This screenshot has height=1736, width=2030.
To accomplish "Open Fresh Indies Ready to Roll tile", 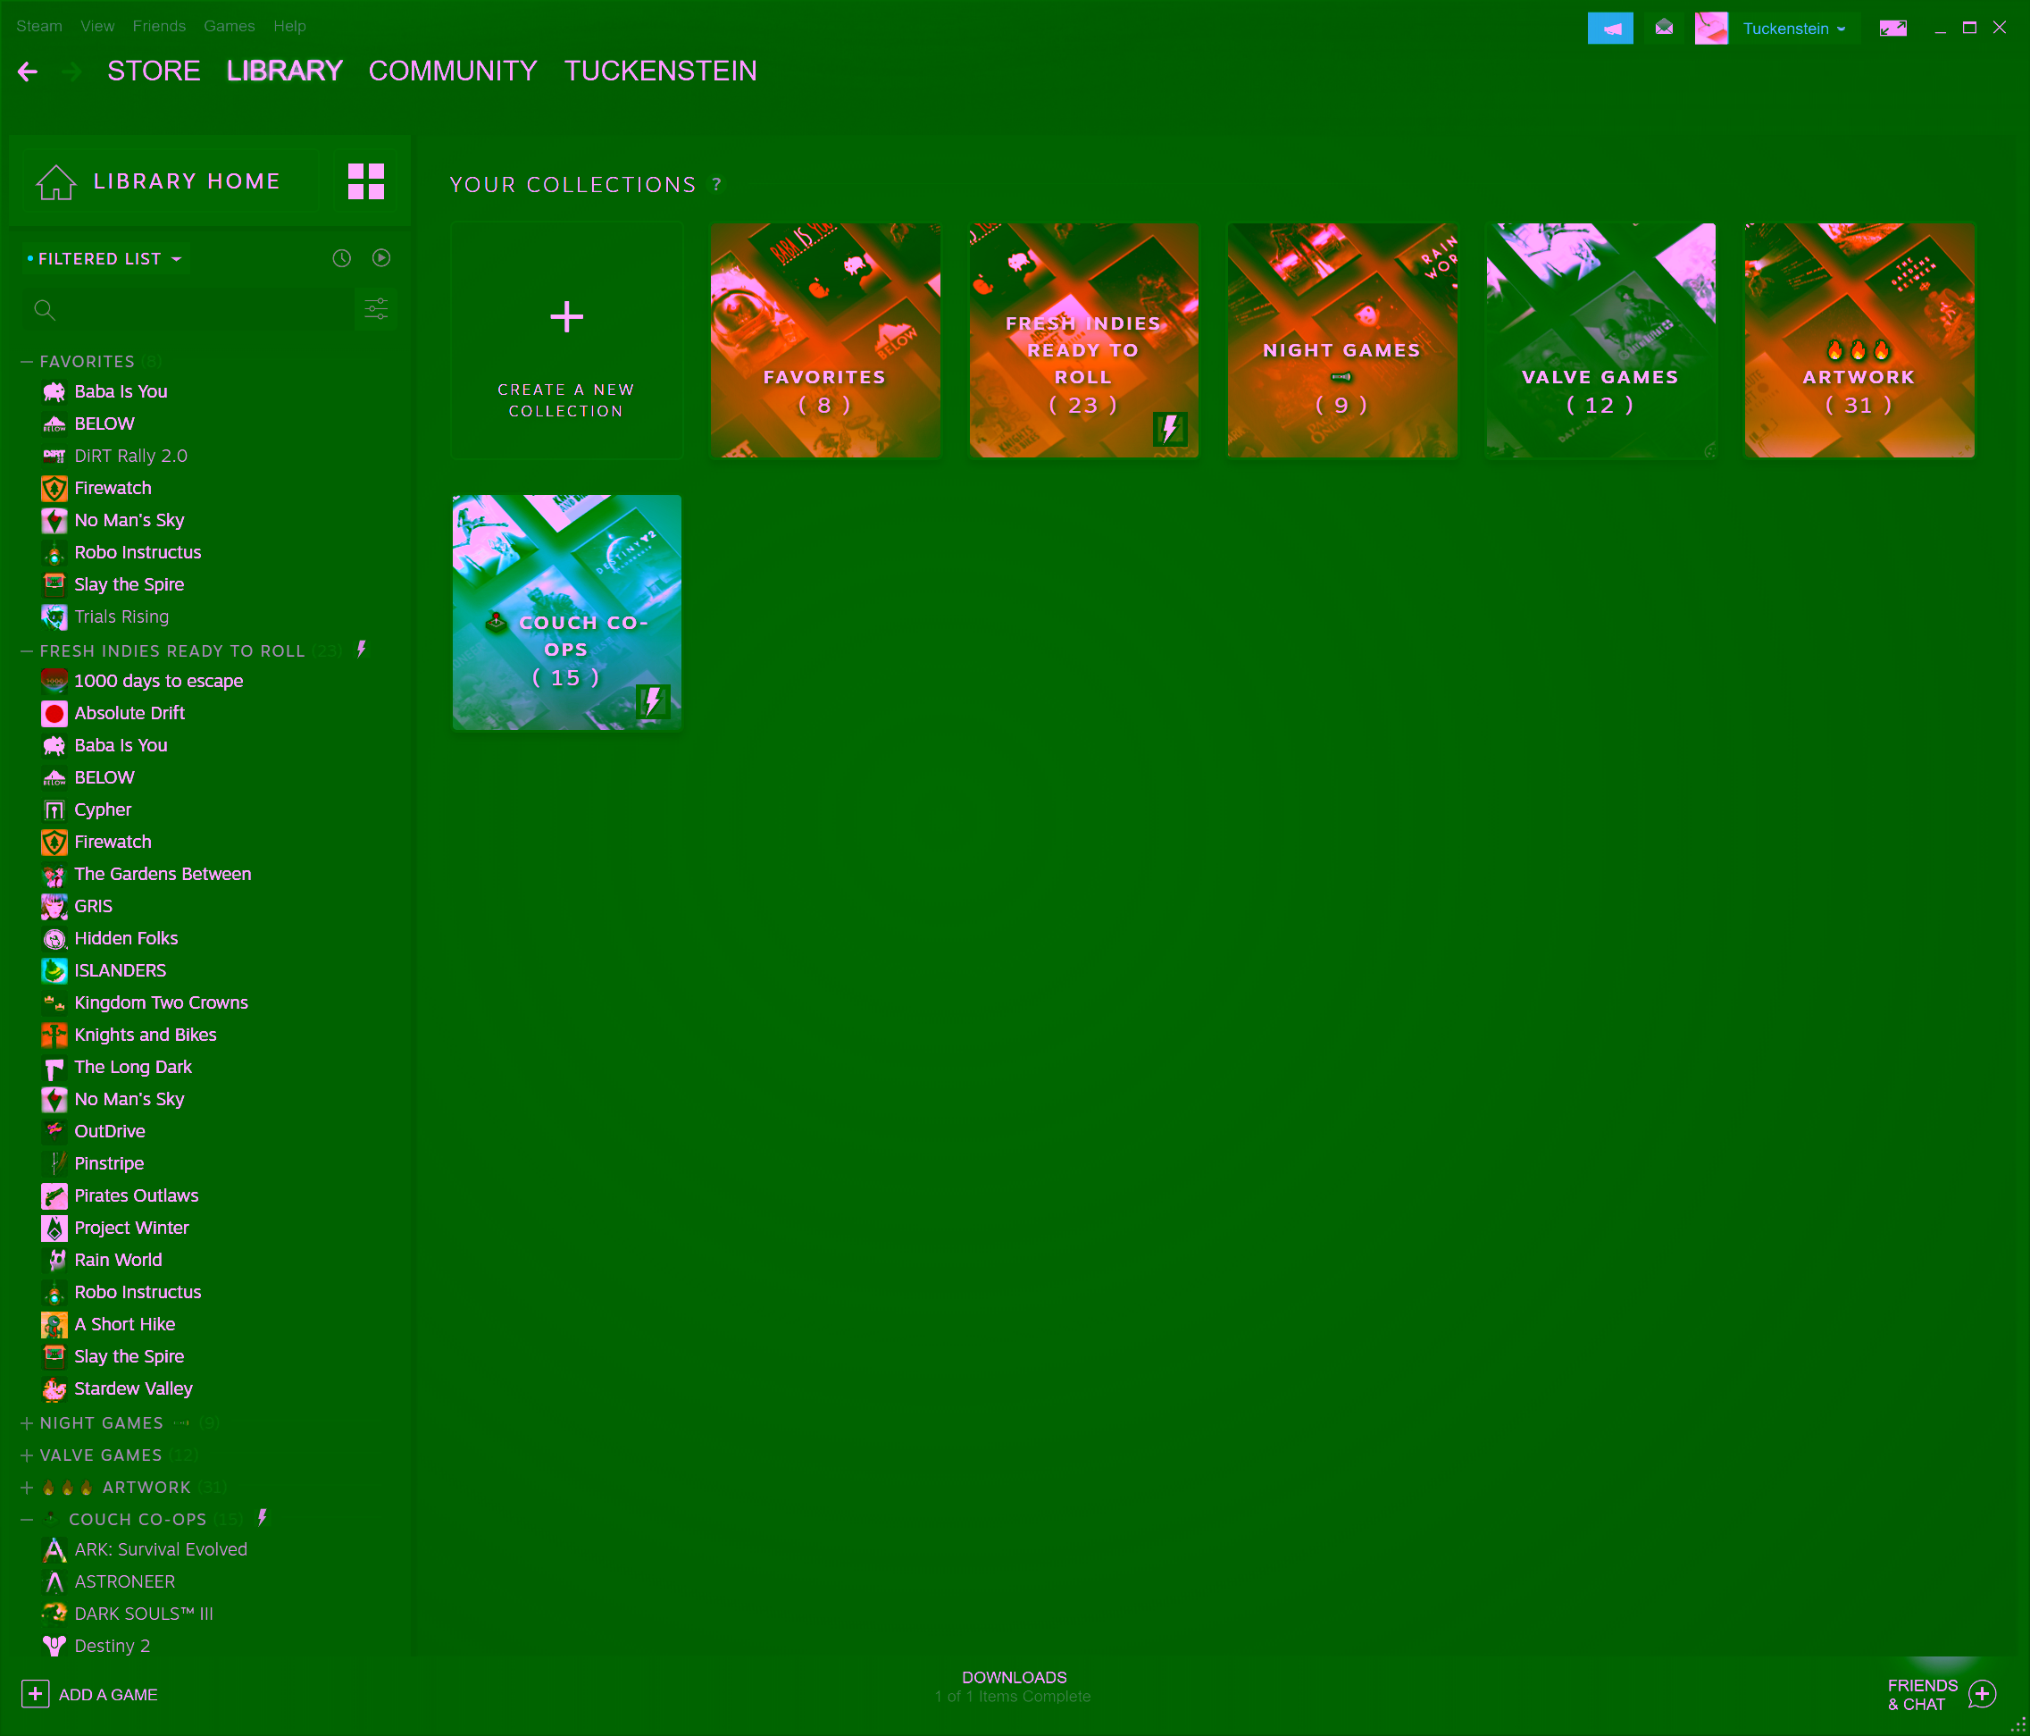I will pos(1083,340).
